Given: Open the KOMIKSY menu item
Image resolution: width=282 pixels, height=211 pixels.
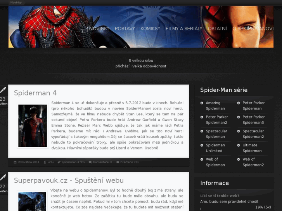Looking at the screenshot, I should click(x=151, y=29).
